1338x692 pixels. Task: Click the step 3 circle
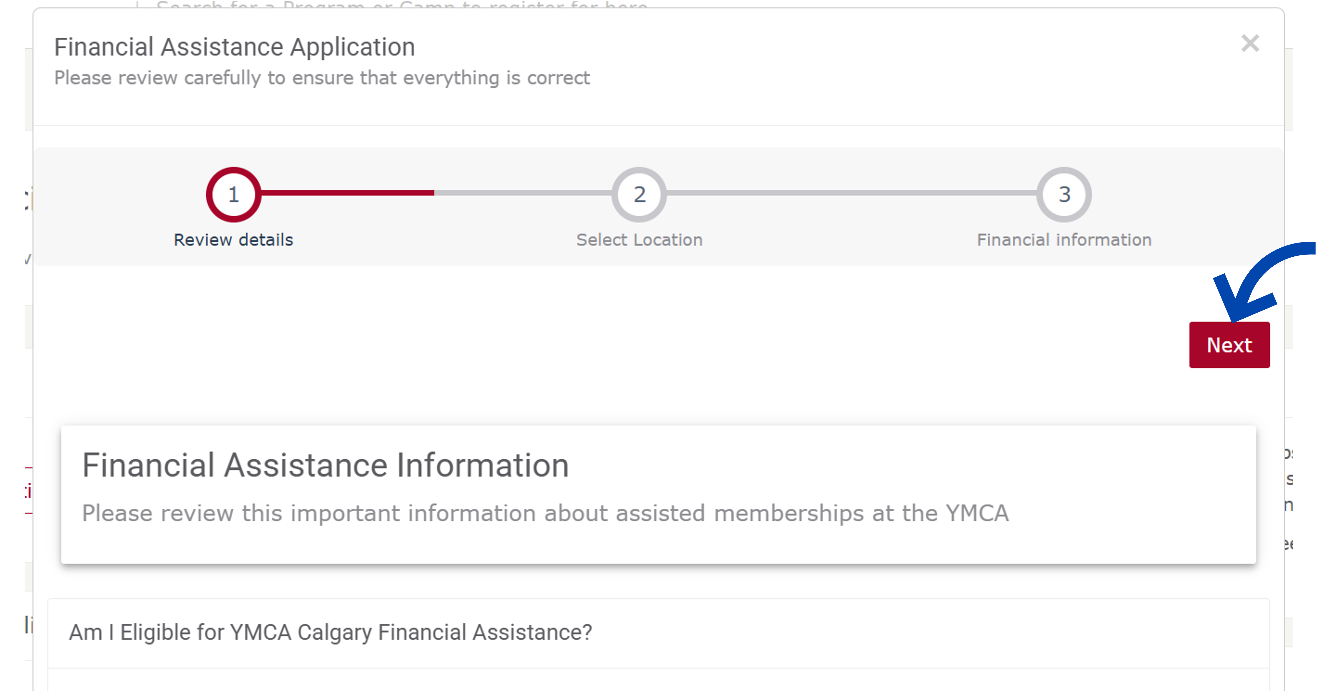click(1064, 195)
